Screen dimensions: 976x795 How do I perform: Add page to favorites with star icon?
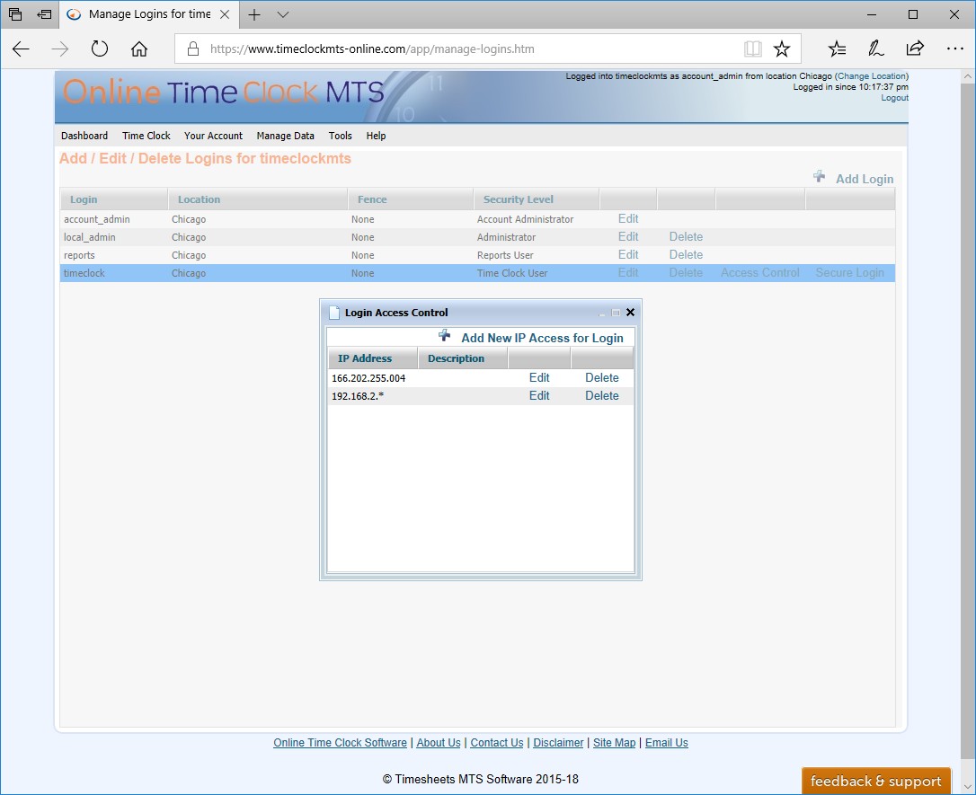coord(782,49)
